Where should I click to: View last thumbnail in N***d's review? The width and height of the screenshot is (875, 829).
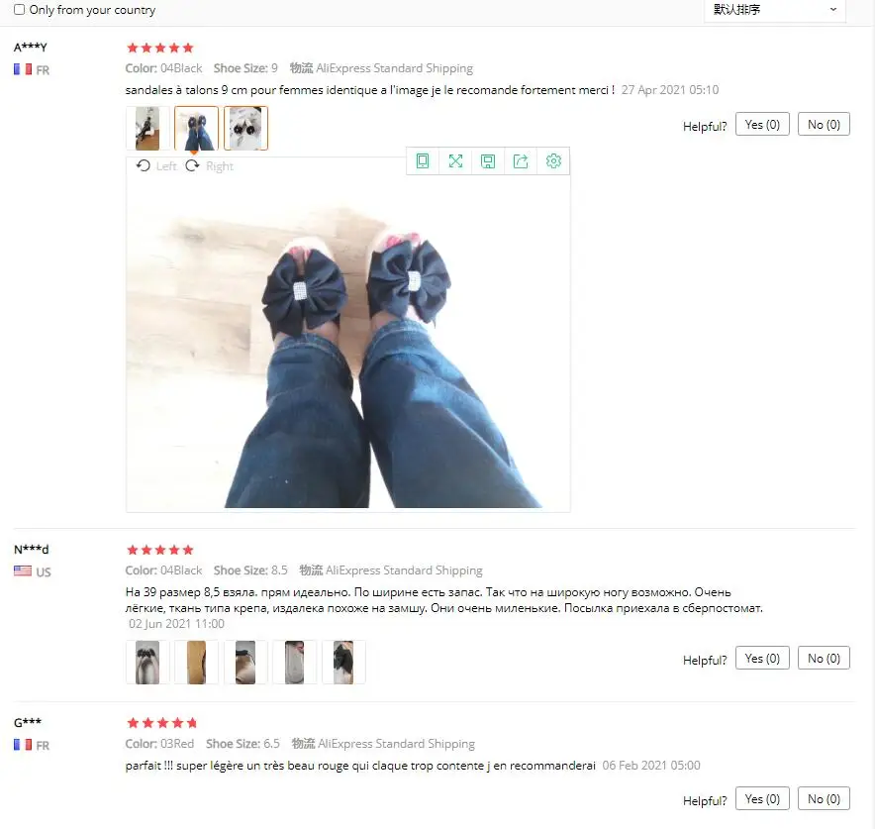click(343, 662)
